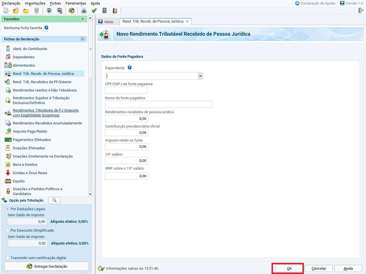This screenshot has height=274, width=366.
Task: Click the exit door icon at top right
Action: 361,10
